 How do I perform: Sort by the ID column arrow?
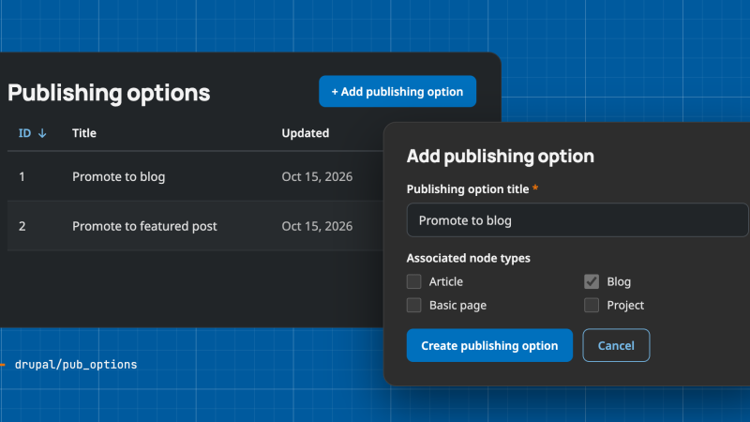coord(42,133)
